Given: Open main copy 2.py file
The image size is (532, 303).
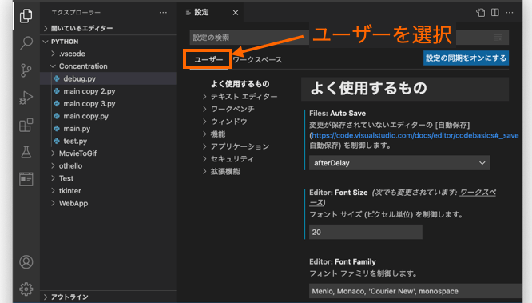Looking at the screenshot, I should tap(108, 91).
